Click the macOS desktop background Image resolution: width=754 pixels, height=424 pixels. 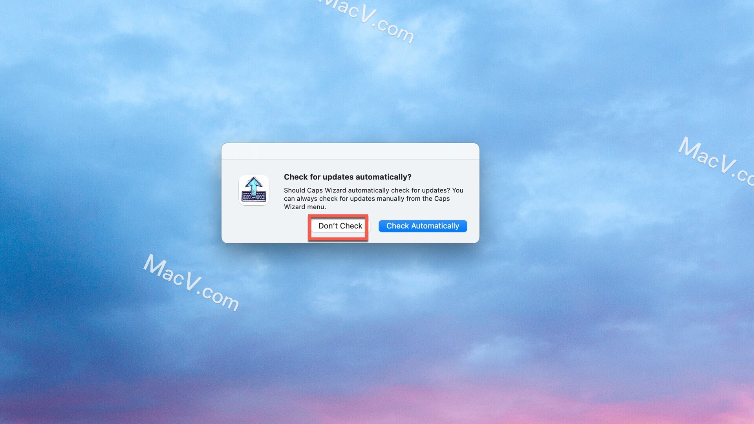click(104, 104)
